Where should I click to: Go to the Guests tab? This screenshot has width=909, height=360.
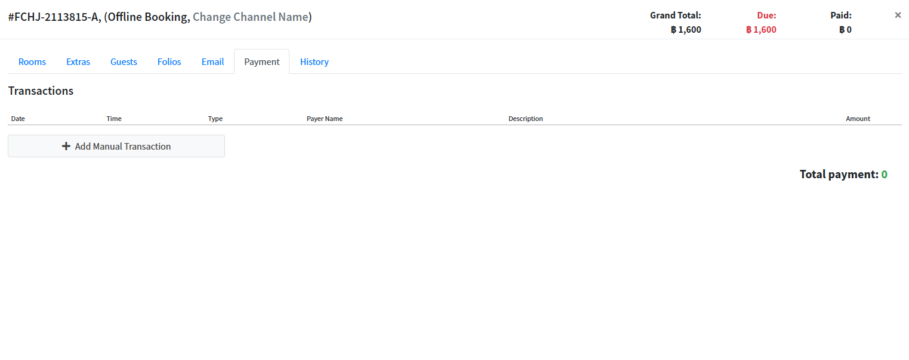pos(124,61)
